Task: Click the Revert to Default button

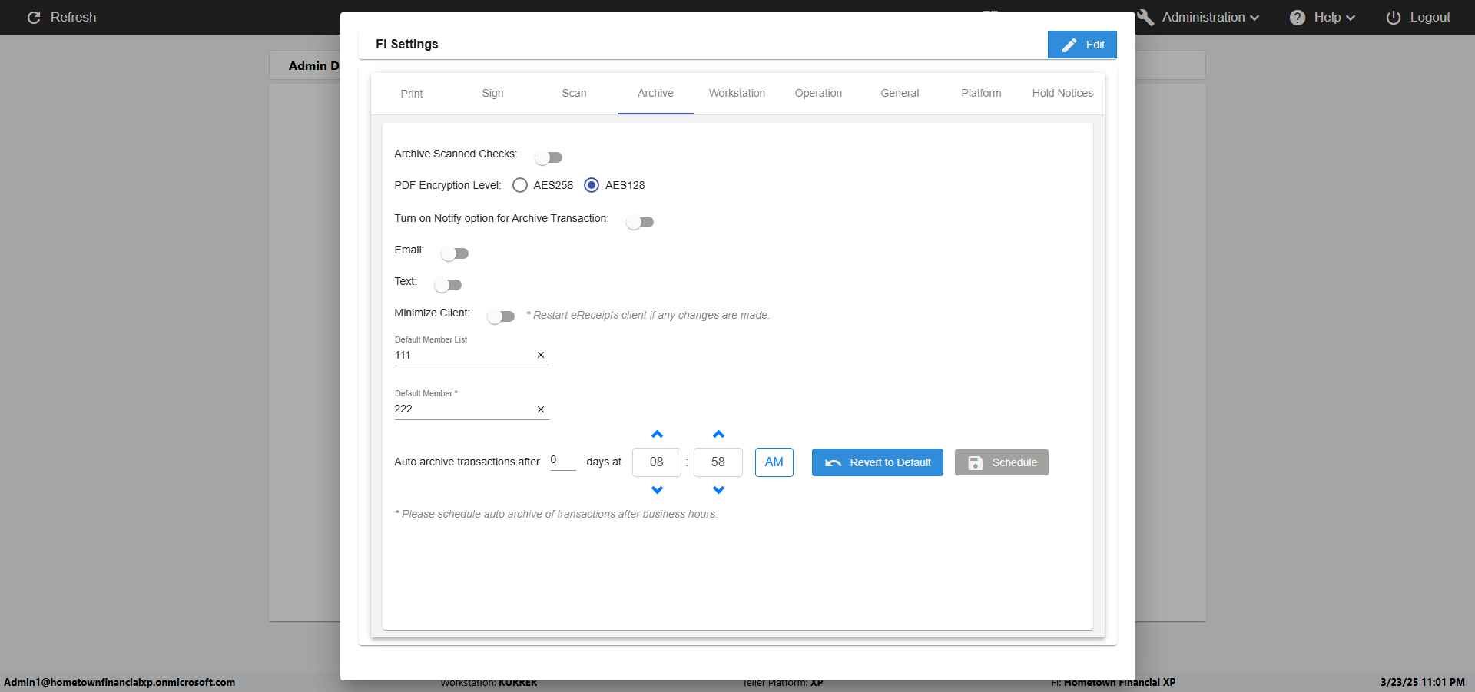Action: pyautogui.click(x=877, y=462)
